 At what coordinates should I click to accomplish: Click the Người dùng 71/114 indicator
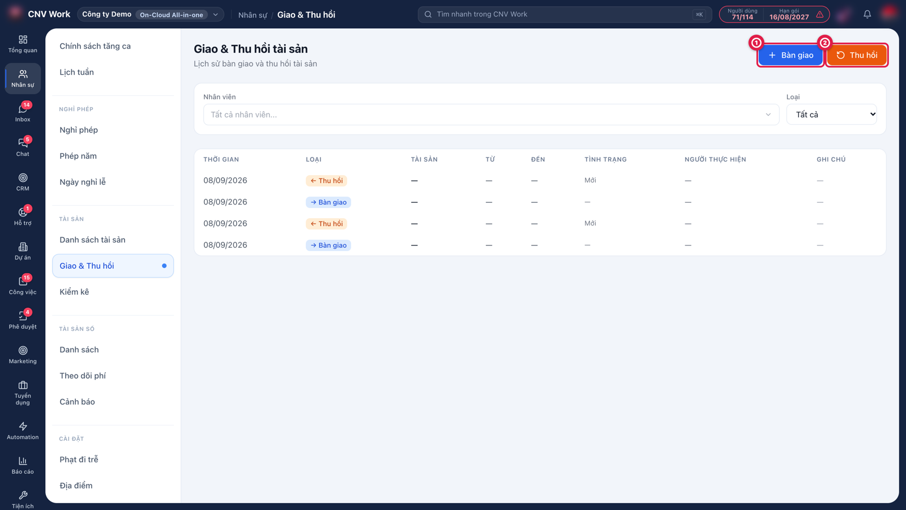742,14
